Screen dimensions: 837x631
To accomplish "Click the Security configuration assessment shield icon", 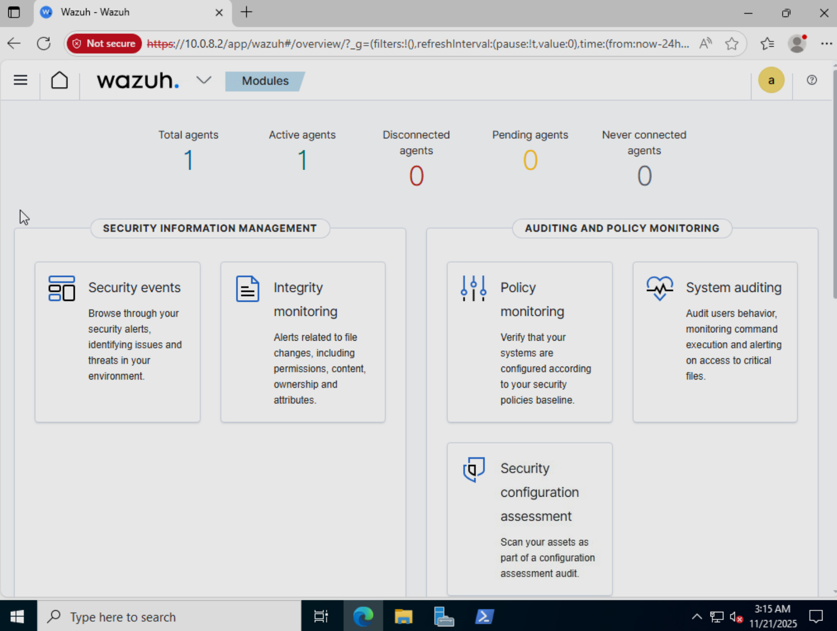I will pos(473,469).
